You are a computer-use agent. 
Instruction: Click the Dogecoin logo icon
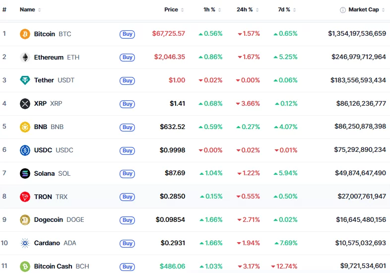(x=25, y=220)
